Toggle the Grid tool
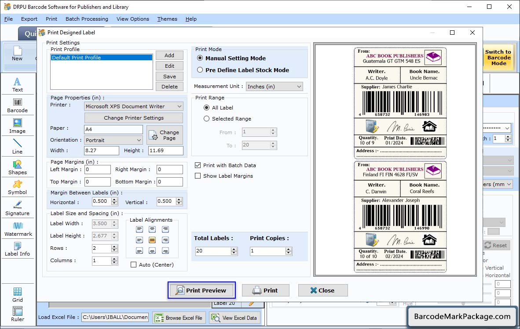Image resolution: width=520 pixels, height=329 pixels. coord(17,295)
